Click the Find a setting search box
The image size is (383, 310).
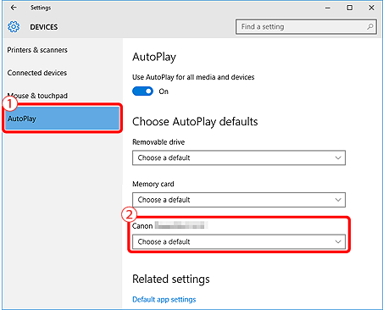(306, 27)
